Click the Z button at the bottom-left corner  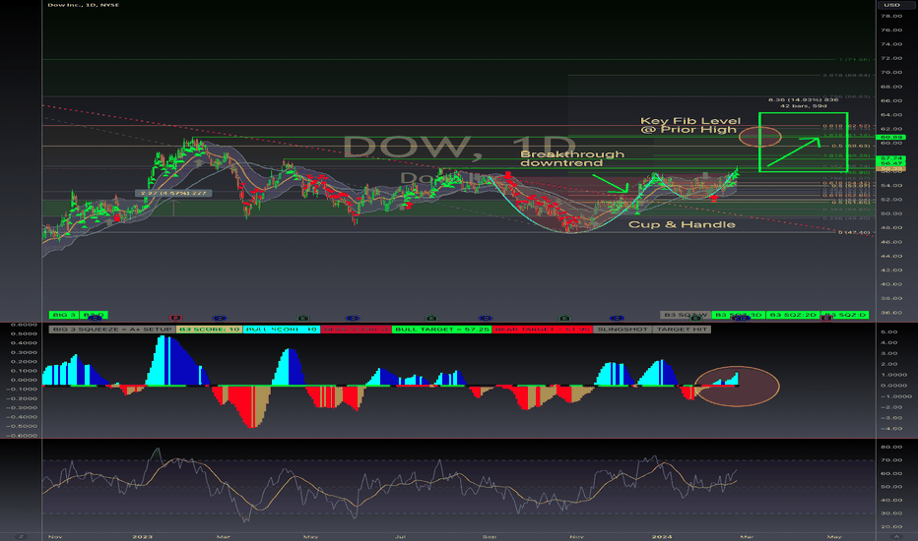[21, 536]
